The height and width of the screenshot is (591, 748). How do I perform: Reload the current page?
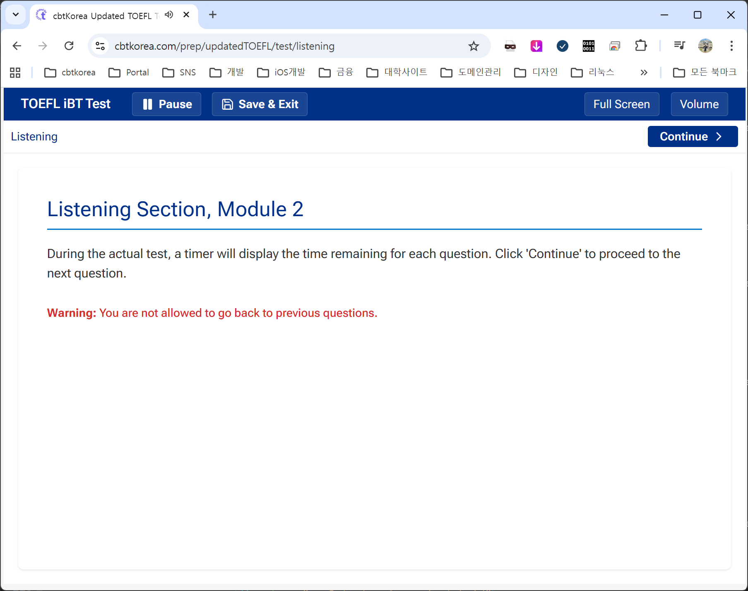pyautogui.click(x=69, y=46)
